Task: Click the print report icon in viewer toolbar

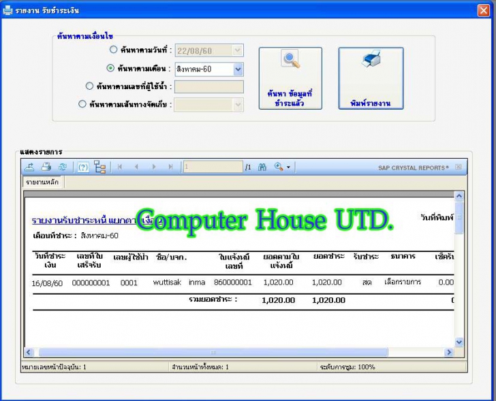Action: click(x=46, y=167)
